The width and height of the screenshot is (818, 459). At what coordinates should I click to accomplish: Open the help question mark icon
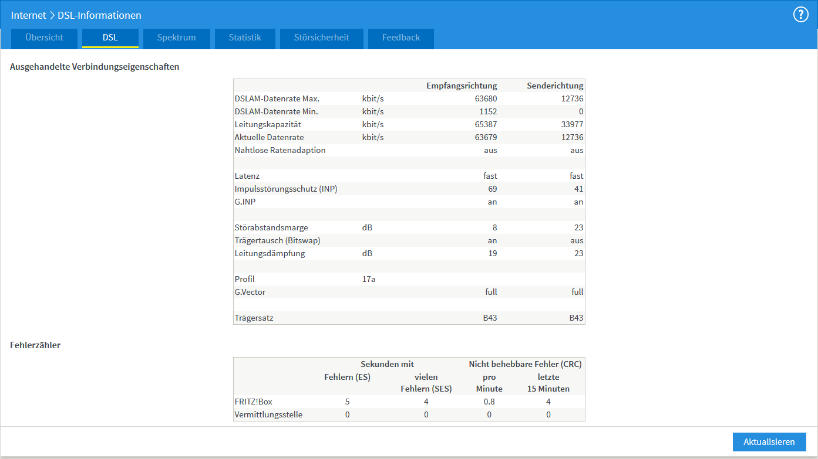point(801,15)
